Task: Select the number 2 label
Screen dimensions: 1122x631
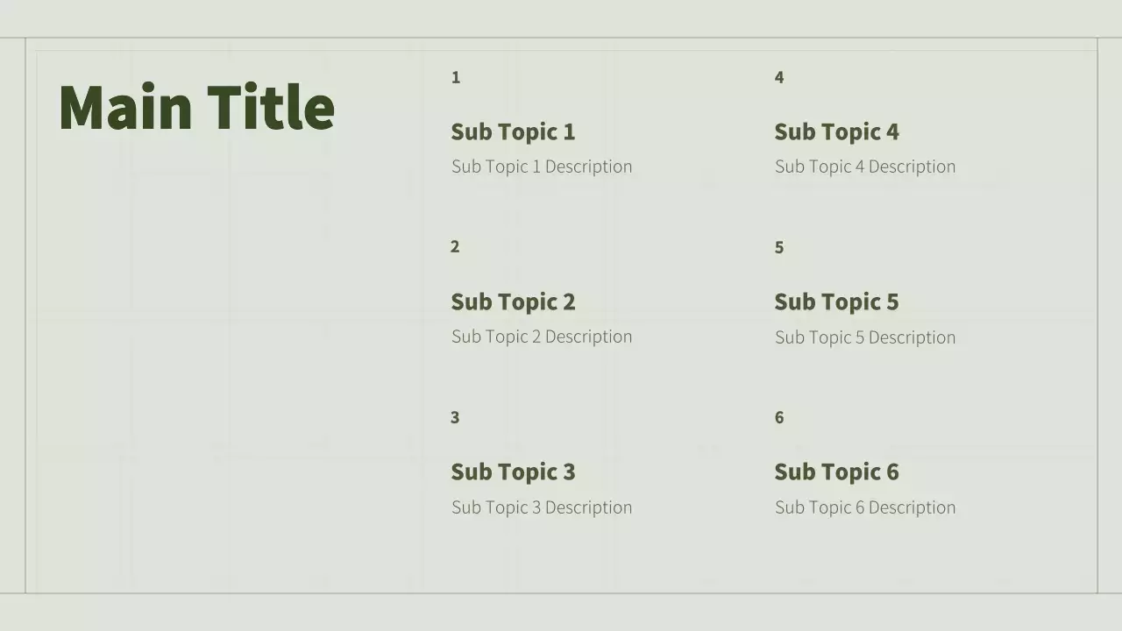Action: (x=455, y=247)
